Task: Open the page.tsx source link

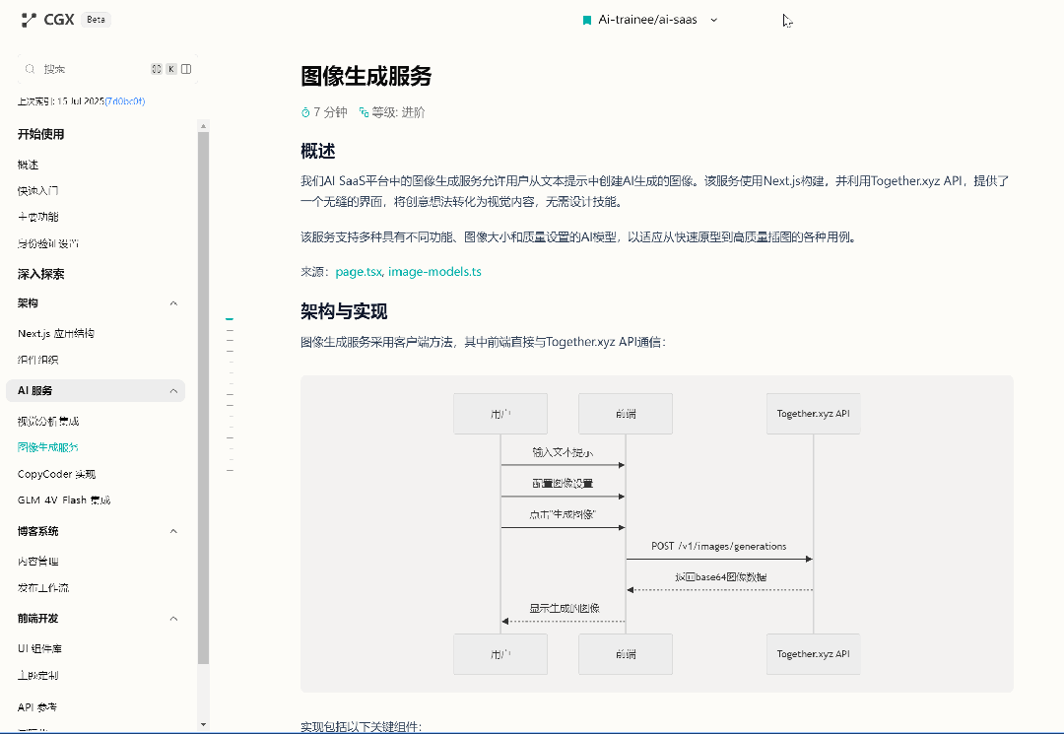Action: tap(359, 272)
